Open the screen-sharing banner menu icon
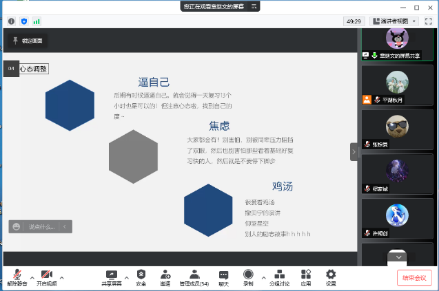The width and height of the screenshot is (439, 291). coord(255,6)
